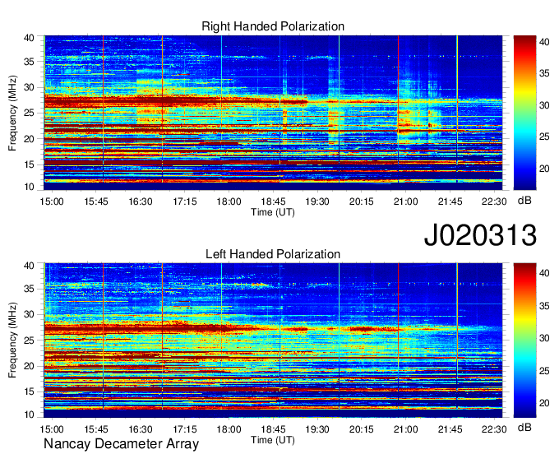The height and width of the screenshot is (454, 559).
Task: Click the 20 dB mark on lower colorbar
Action: pos(544,403)
